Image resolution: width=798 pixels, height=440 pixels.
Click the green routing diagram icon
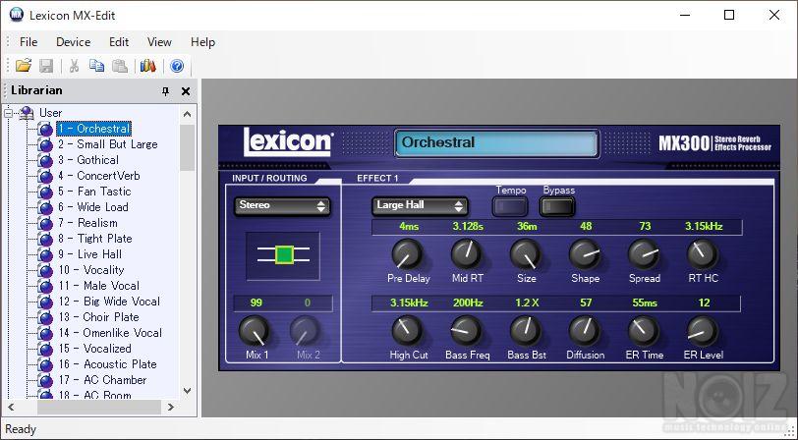(x=283, y=254)
